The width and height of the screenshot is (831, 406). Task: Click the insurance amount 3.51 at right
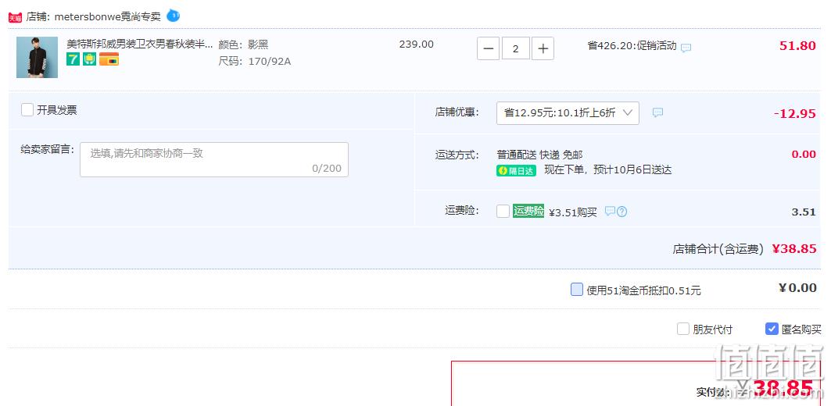point(804,212)
